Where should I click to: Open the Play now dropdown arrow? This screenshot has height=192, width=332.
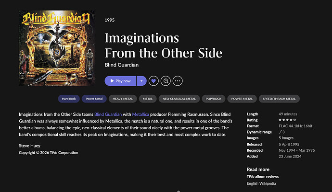(141, 81)
